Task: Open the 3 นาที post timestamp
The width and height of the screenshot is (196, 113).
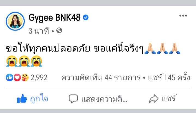Action: pos(39,31)
